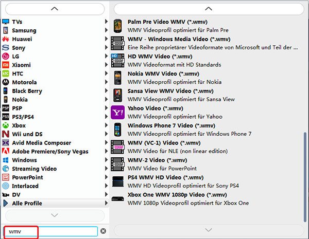Click 'WMV Video für PowerPoint' description
This screenshot has height=239, width=309.
tap(162, 169)
